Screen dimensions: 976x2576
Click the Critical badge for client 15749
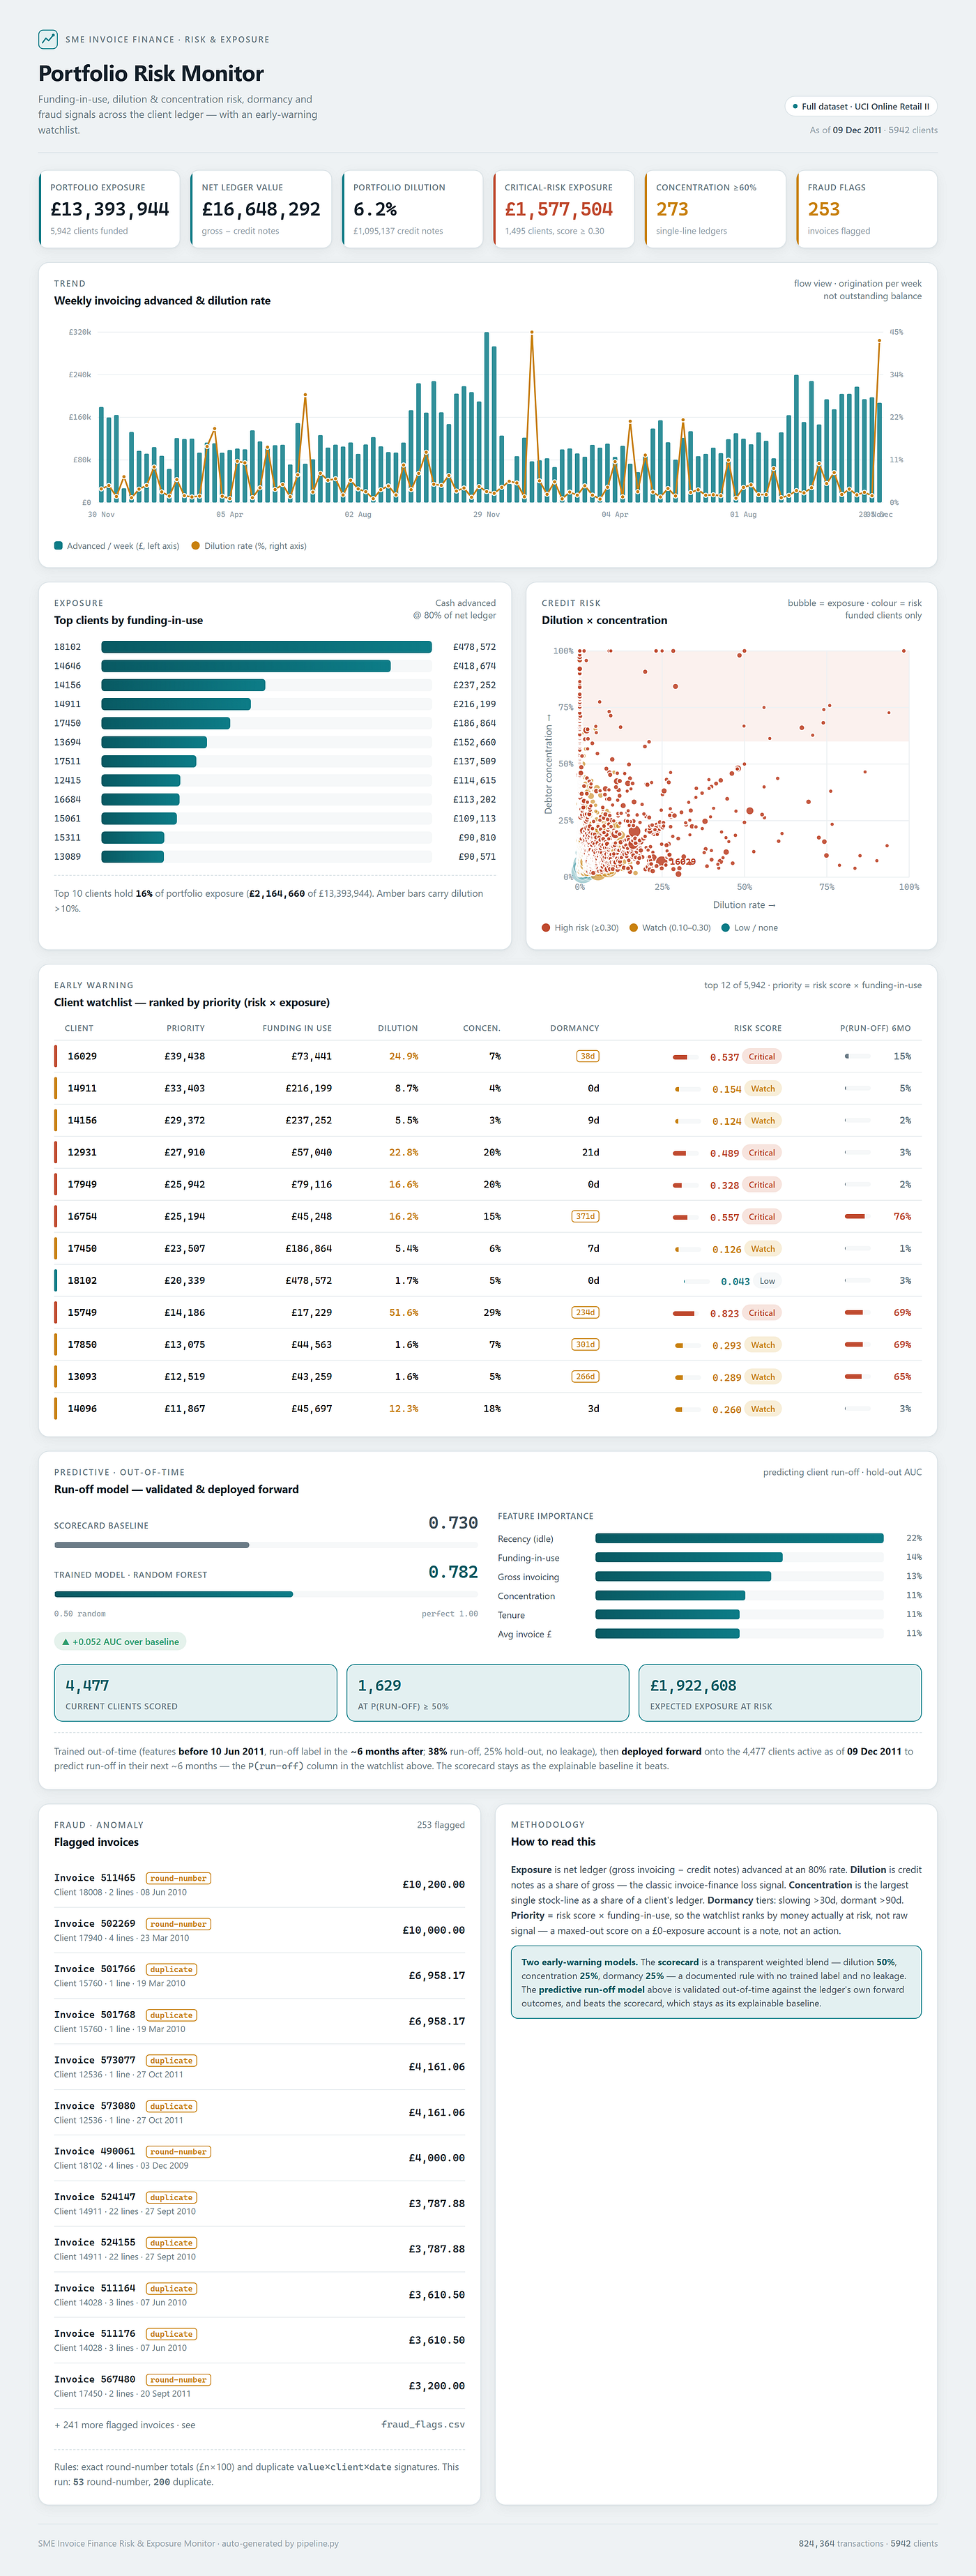tap(762, 1312)
